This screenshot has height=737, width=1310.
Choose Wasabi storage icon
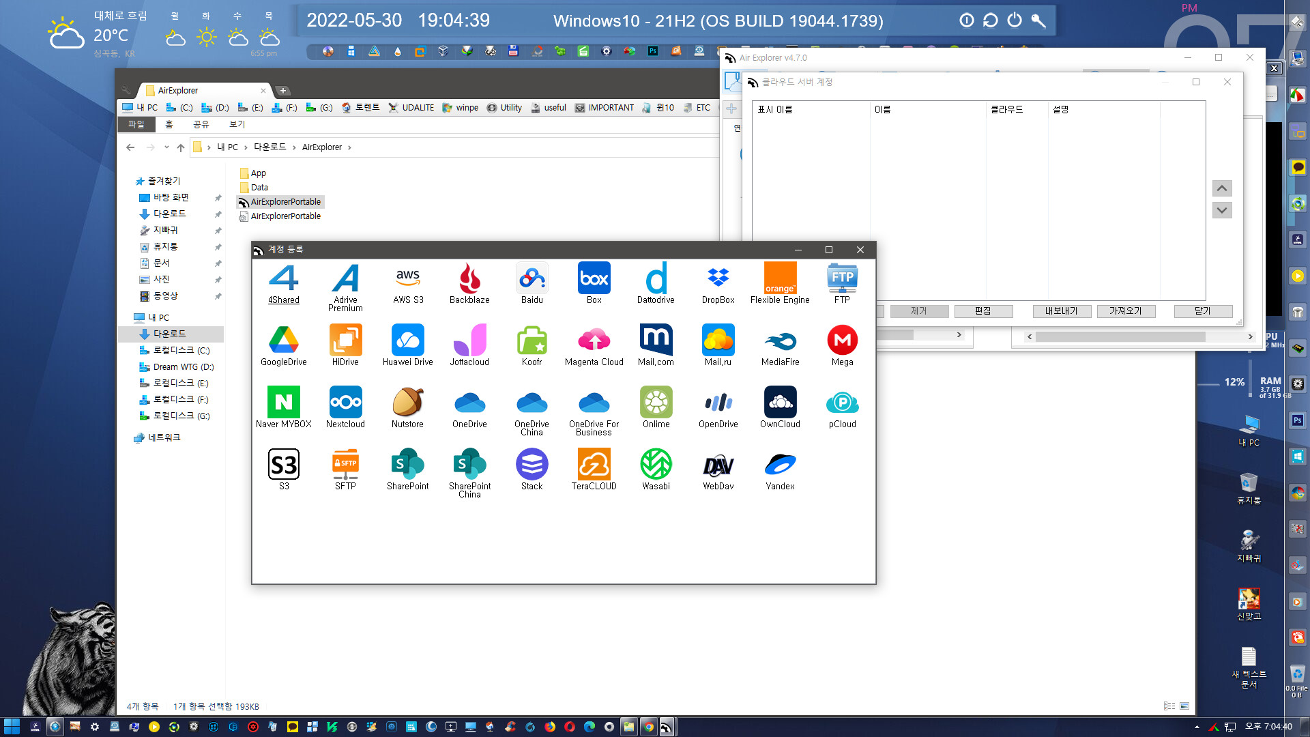pos(656,469)
